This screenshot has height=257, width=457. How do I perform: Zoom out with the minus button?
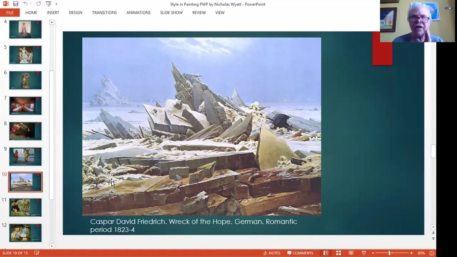coord(373,253)
